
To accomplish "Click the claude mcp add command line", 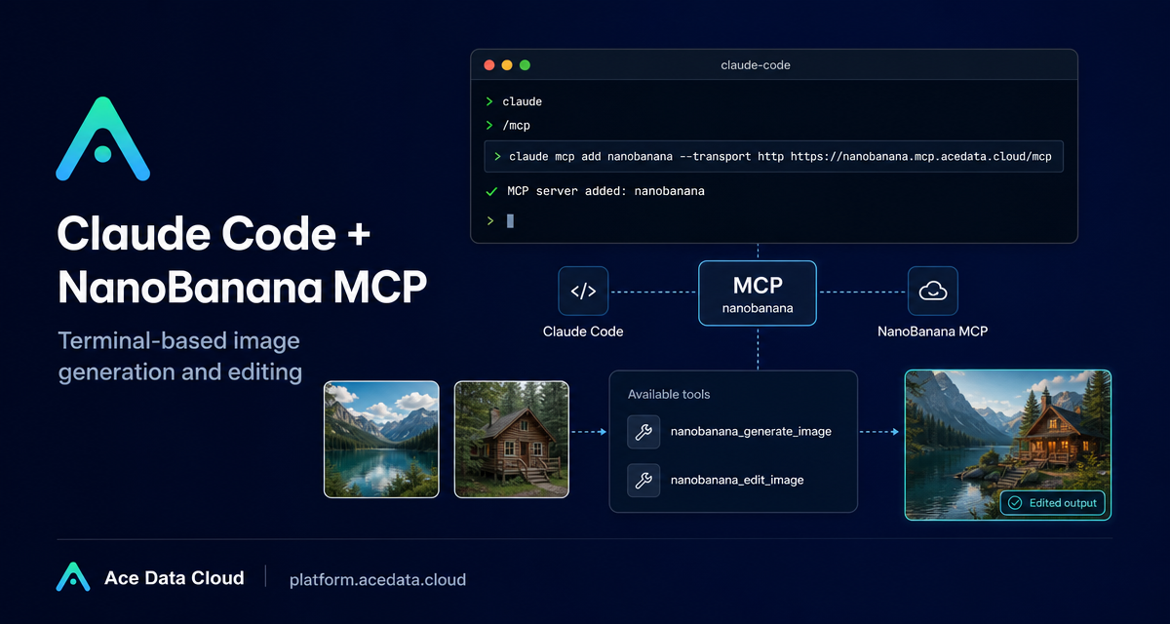I will coord(774,156).
